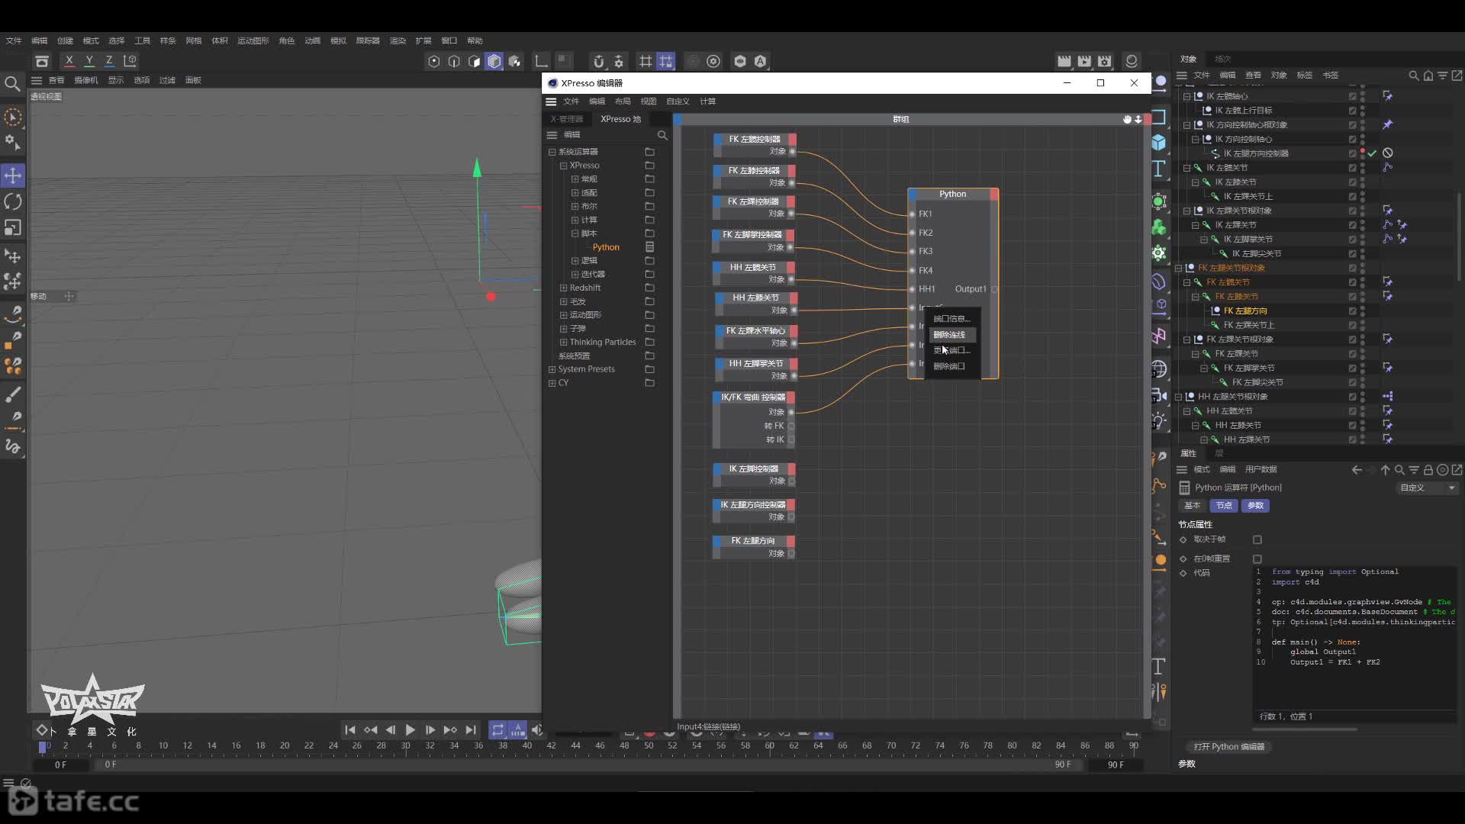Toggle green enable check on IK 左腿方向控制器
The width and height of the screenshot is (1465, 824).
click(x=1372, y=153)
